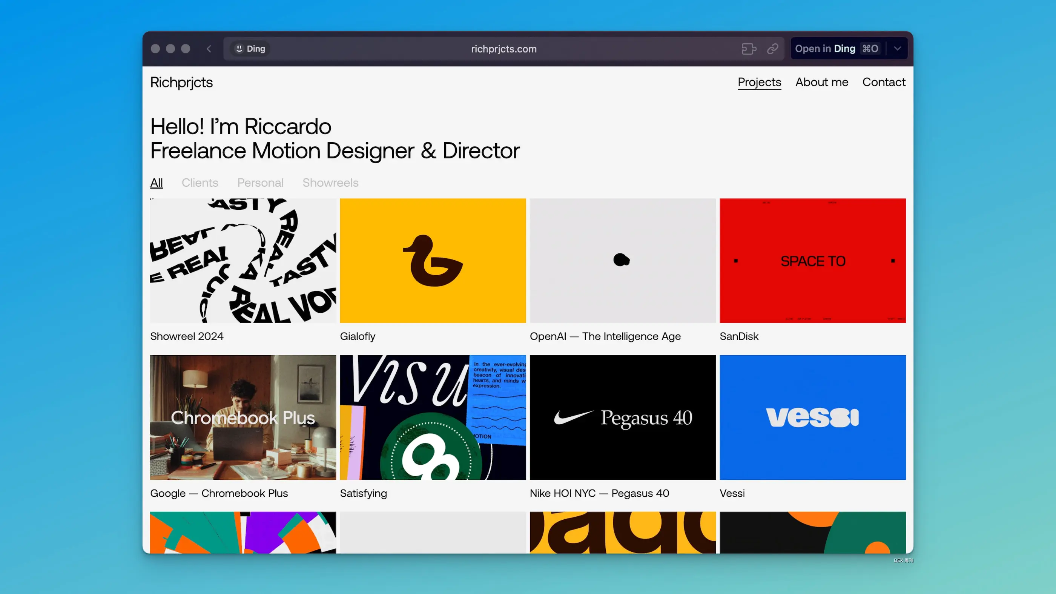Open the dark orange-green shapes thumbnail

click(812, 533)
